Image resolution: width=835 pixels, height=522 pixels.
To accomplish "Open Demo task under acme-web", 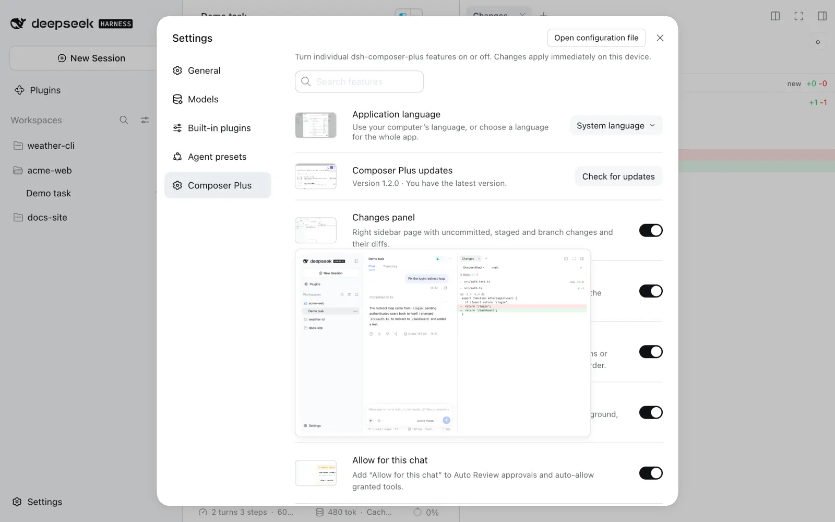I will (x=49, y=193).
